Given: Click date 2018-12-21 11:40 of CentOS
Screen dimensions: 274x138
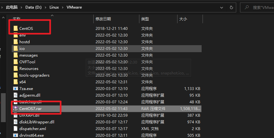Looking at the screenshot, I should pyautogui.click(x=111, y=28).
